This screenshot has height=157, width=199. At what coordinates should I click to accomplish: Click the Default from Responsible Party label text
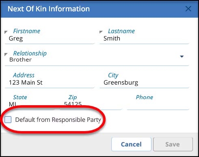pyautogui.click(x=58, y=120)
